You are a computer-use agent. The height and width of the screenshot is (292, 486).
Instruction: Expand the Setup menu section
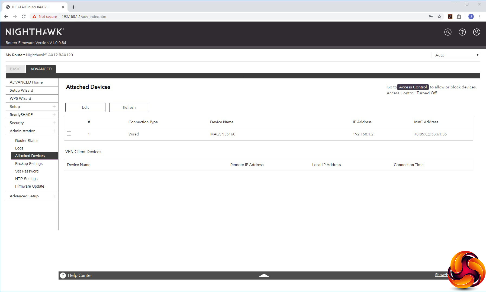(54, 107)
